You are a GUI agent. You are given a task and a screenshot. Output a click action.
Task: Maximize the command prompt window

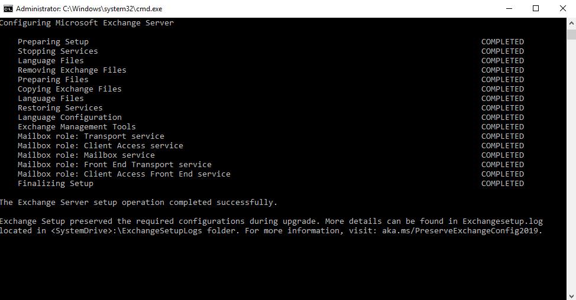tap(536, 8)
